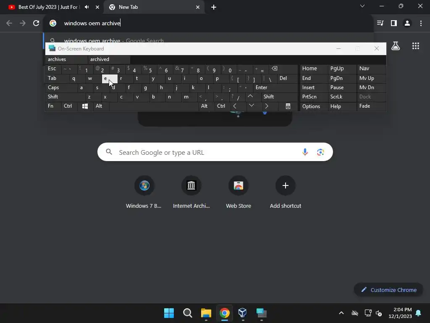Show hidden system tray icons
Viewport: 430px width, 323px height.
(341, 313)
